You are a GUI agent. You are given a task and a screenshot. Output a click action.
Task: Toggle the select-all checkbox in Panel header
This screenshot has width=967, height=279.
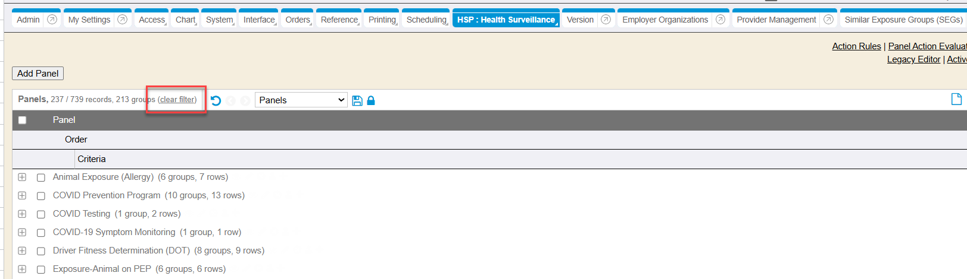tap(23, 120)
